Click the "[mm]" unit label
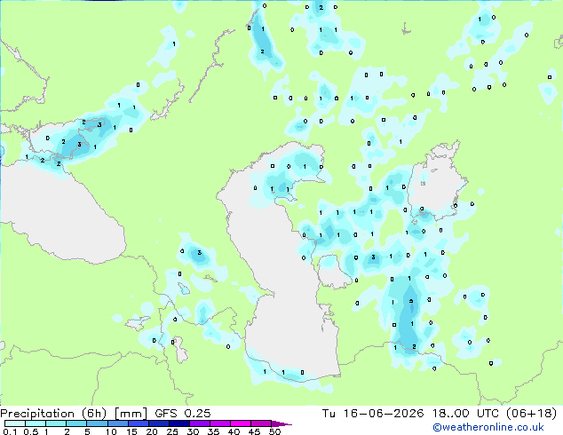The image size is (563, 435). [131, 414]
